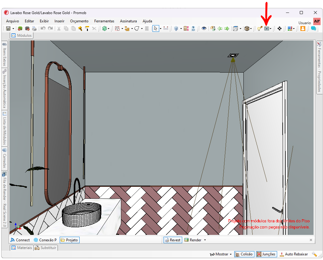Click the 3D view eye icon
This screenshot has width=323, height=260.
coord(193,29)
